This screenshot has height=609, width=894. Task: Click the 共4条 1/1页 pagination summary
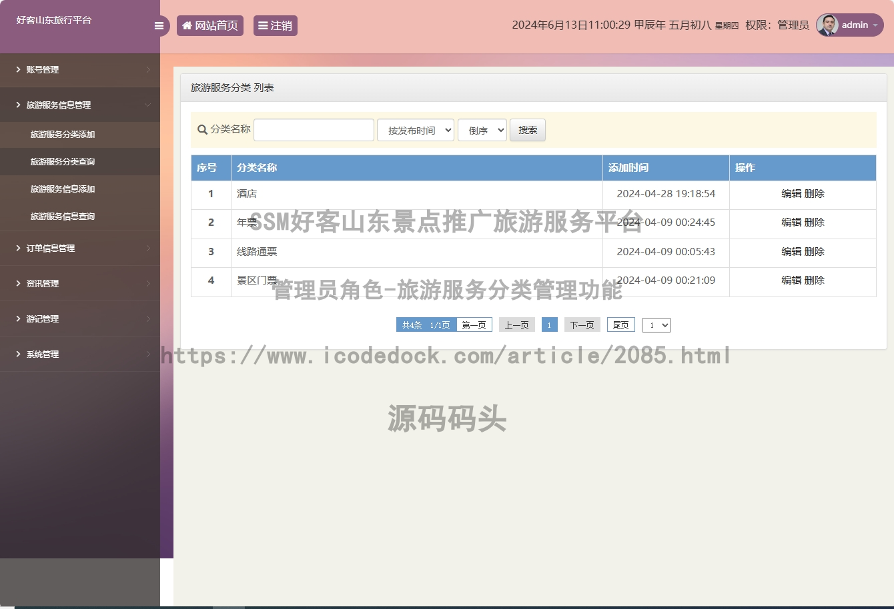coord(426,325)
